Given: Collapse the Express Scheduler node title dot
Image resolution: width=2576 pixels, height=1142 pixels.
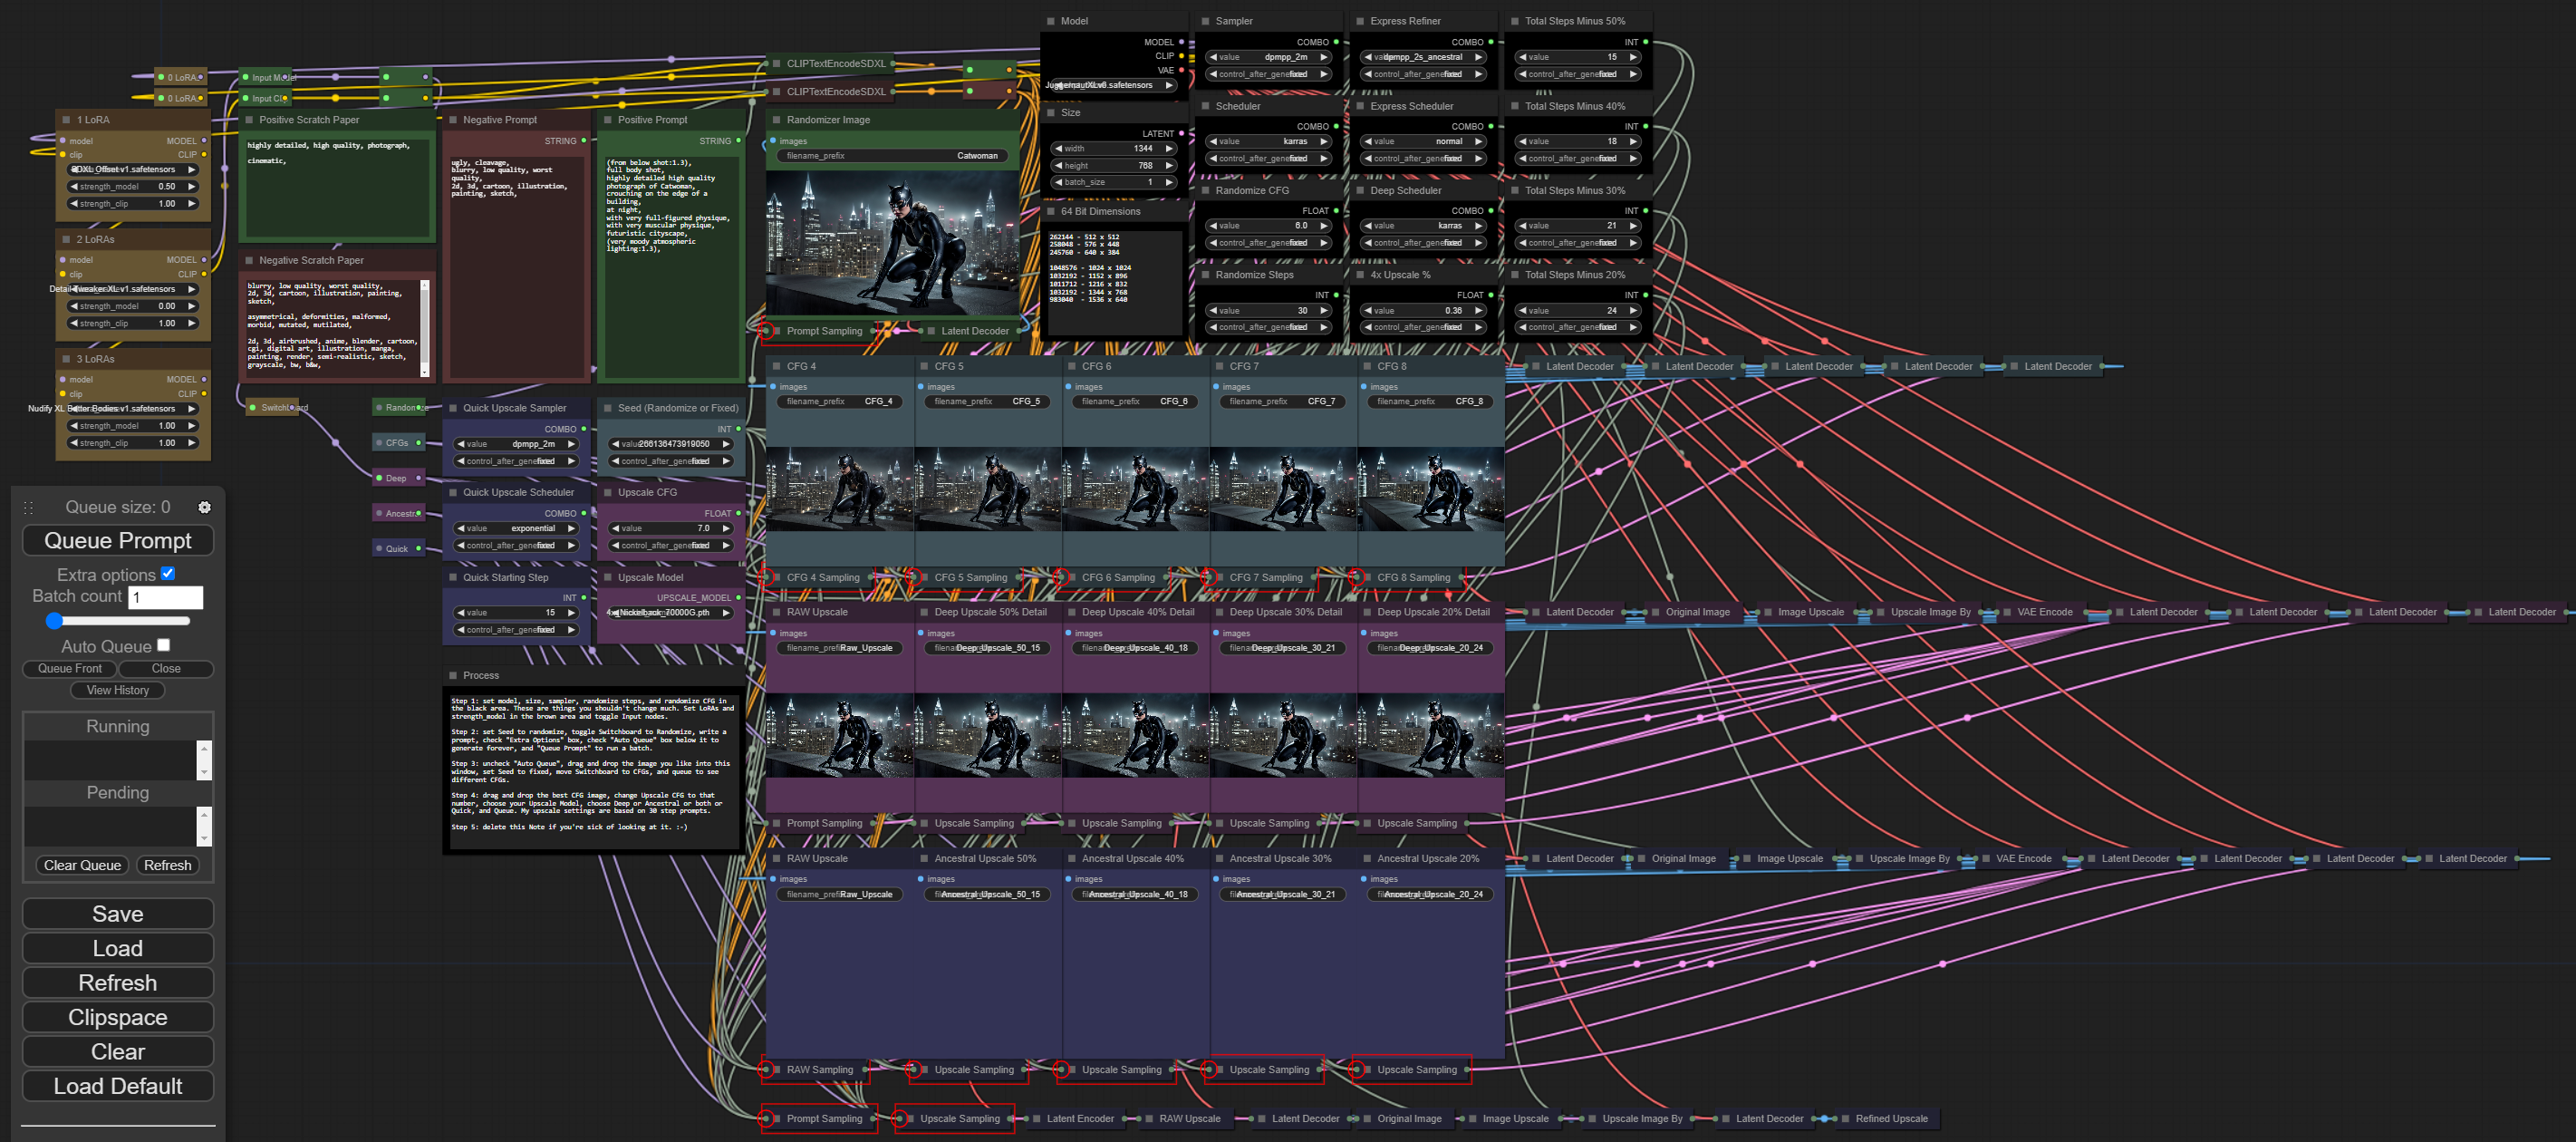Looking at the screenshot, I should tap(1360, 106).
